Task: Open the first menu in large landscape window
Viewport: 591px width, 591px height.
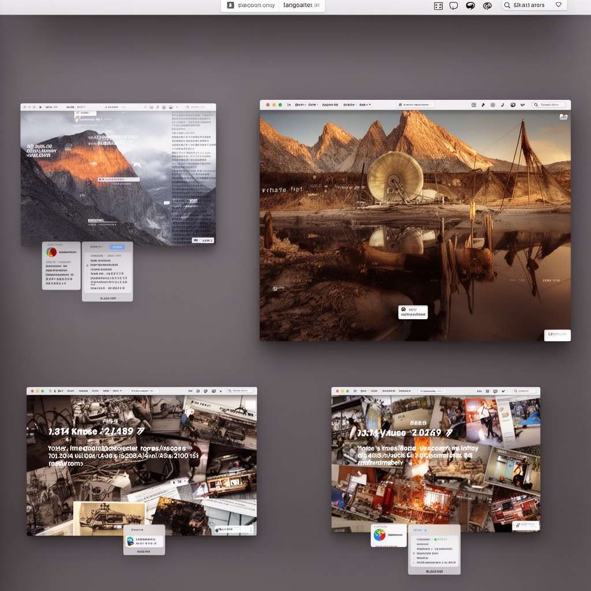Action: (x=300, y=105)
